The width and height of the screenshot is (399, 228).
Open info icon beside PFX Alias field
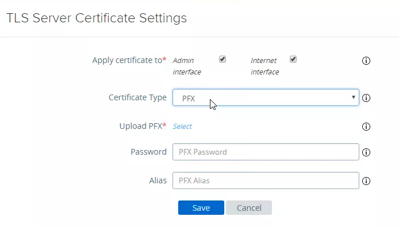click(366, 181)
